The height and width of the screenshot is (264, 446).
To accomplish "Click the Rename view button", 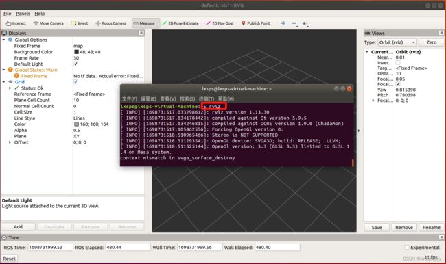I will (x=431, y=228).
